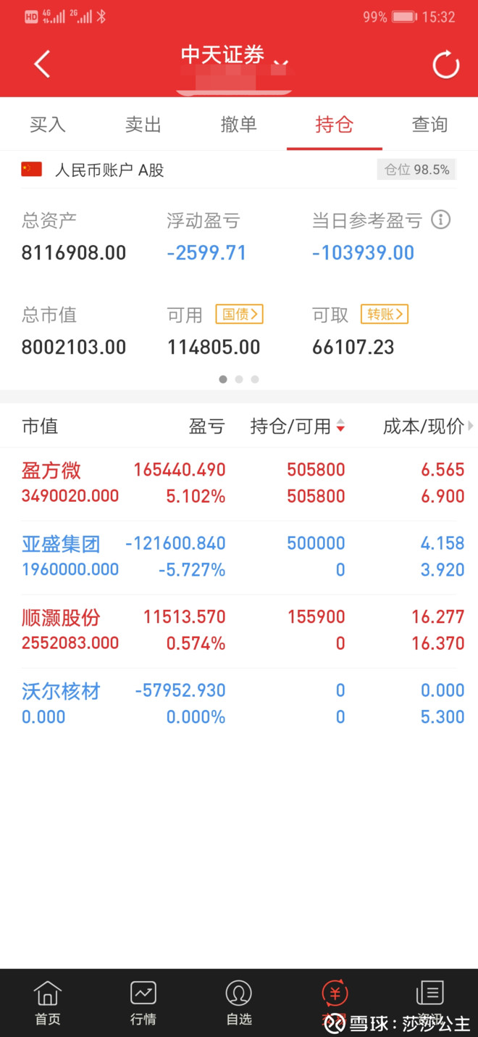Switch to the 买入 tab

point(48,125)
